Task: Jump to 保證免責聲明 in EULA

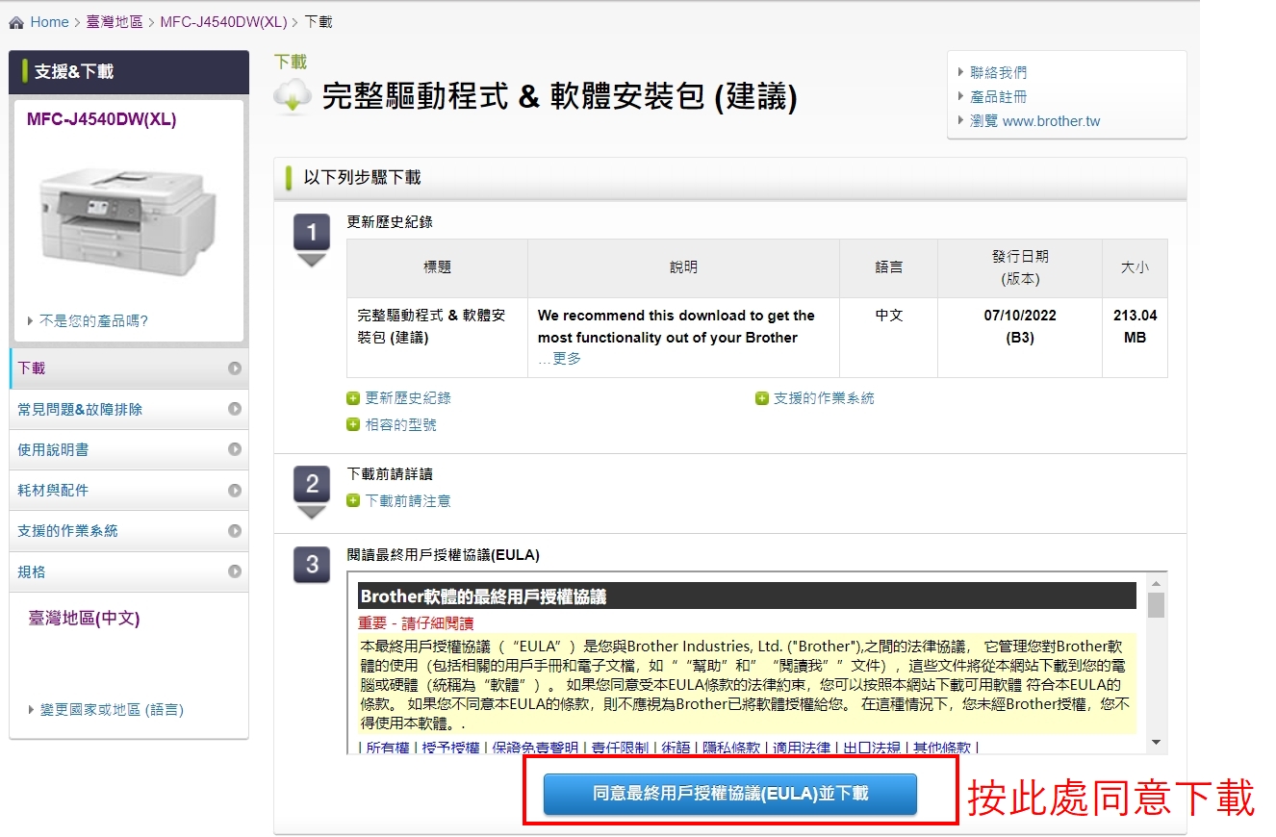Action: pyautogui.click(x=536, y=748)
